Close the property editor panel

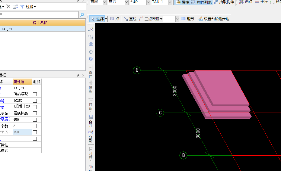point(83,75)
